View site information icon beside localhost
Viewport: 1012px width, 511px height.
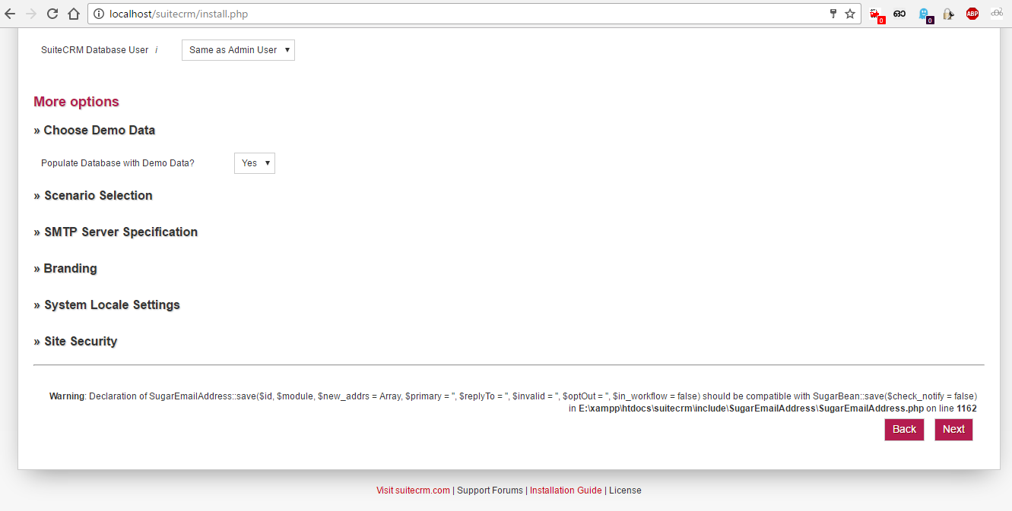pyautogui.click(x=99, y=14)
